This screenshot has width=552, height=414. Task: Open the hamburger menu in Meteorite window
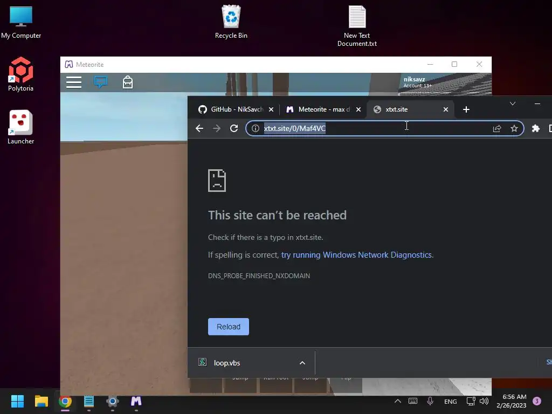click(74, 82)
